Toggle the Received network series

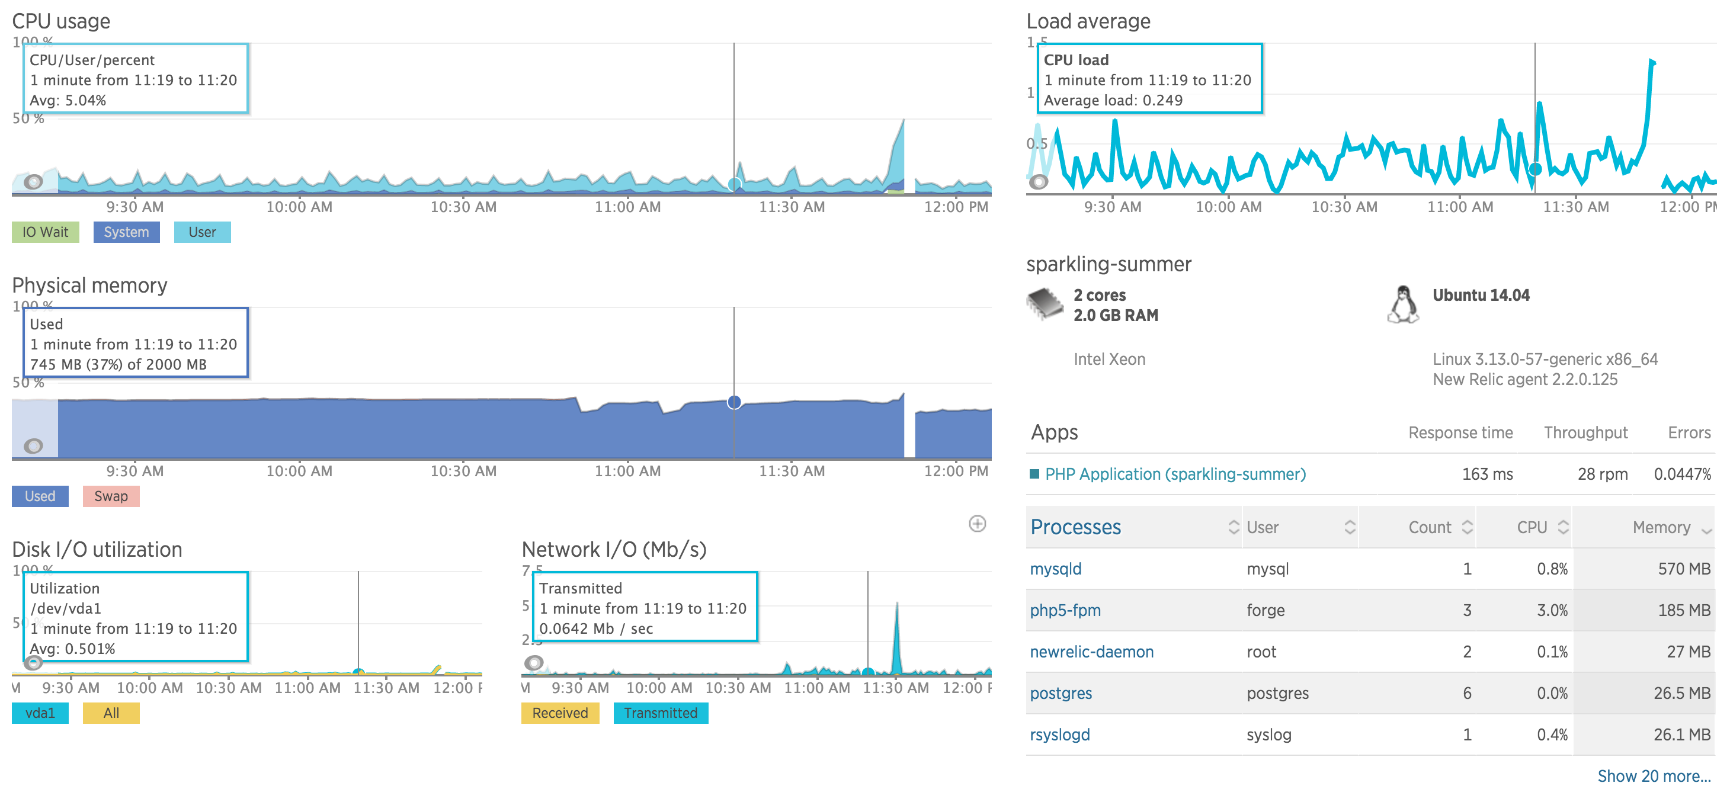(560, 713)
